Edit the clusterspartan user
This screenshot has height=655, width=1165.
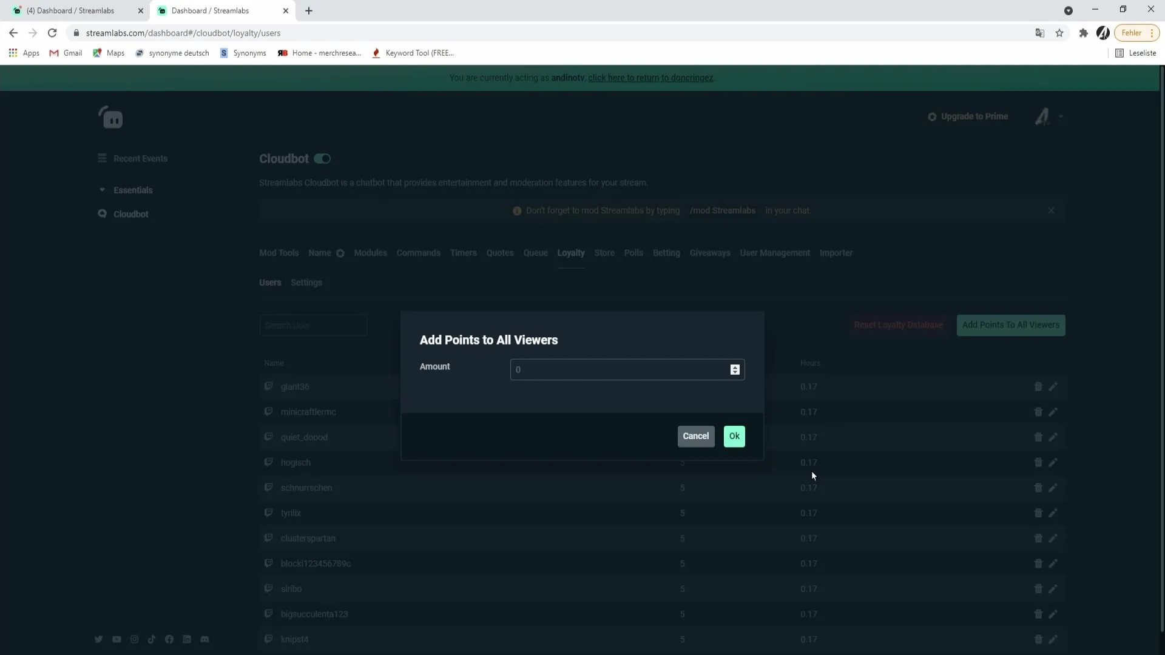1053,539
